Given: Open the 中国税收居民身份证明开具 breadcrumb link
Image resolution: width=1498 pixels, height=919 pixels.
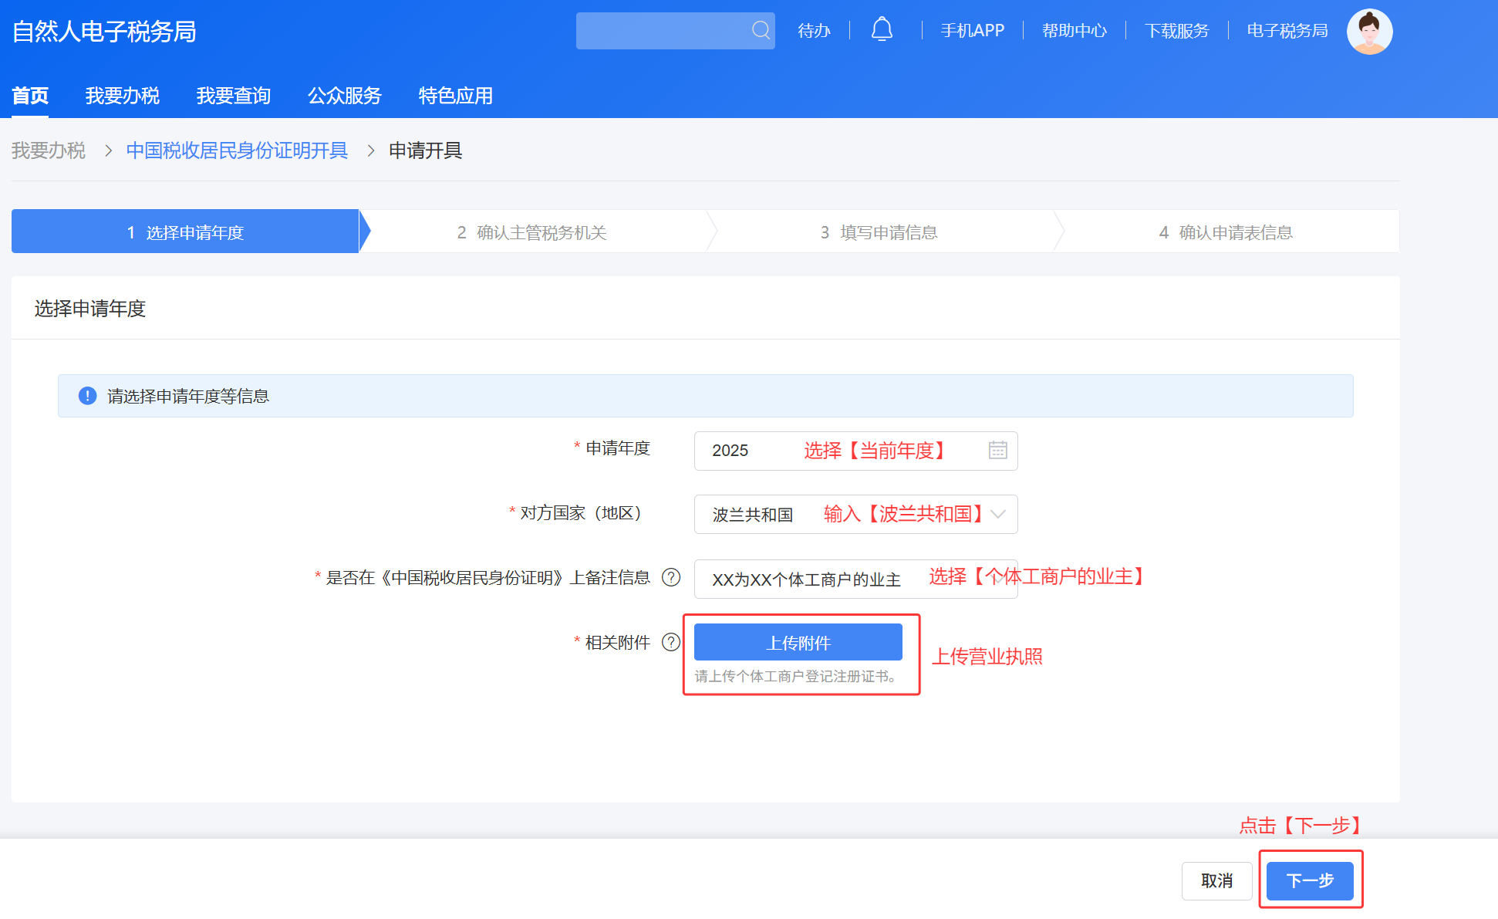Looking at the screenshot, I should click(x=237, y=150).
